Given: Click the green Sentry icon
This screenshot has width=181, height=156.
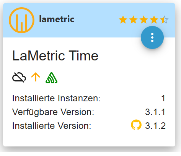Looking at the screenshot, I should (x=51, y=78).
